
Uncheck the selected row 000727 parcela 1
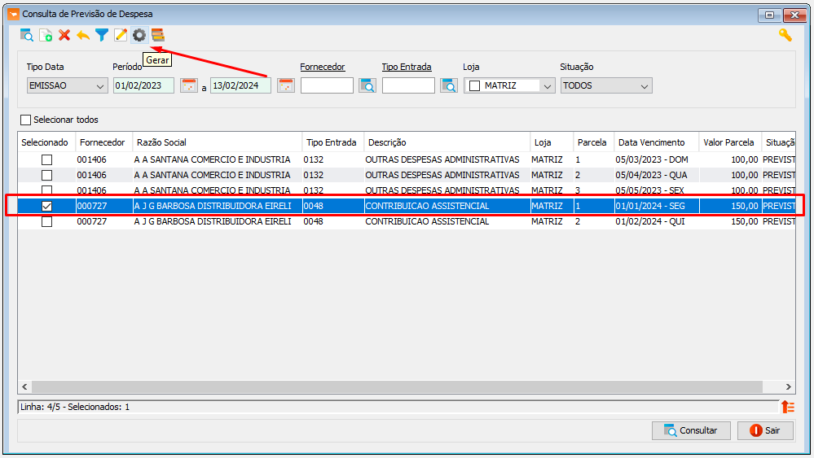click(46, 206)
